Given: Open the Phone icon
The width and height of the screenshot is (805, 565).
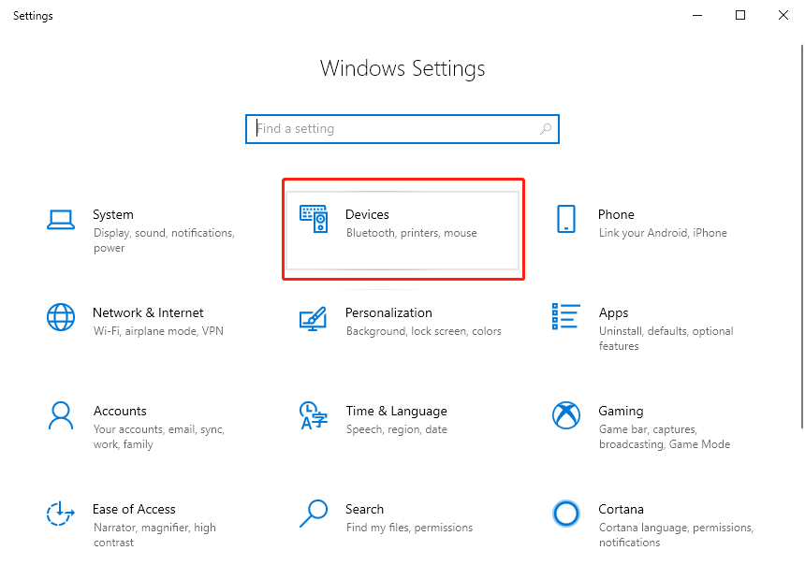Looking at the screenshot, I should coord(566,219).
